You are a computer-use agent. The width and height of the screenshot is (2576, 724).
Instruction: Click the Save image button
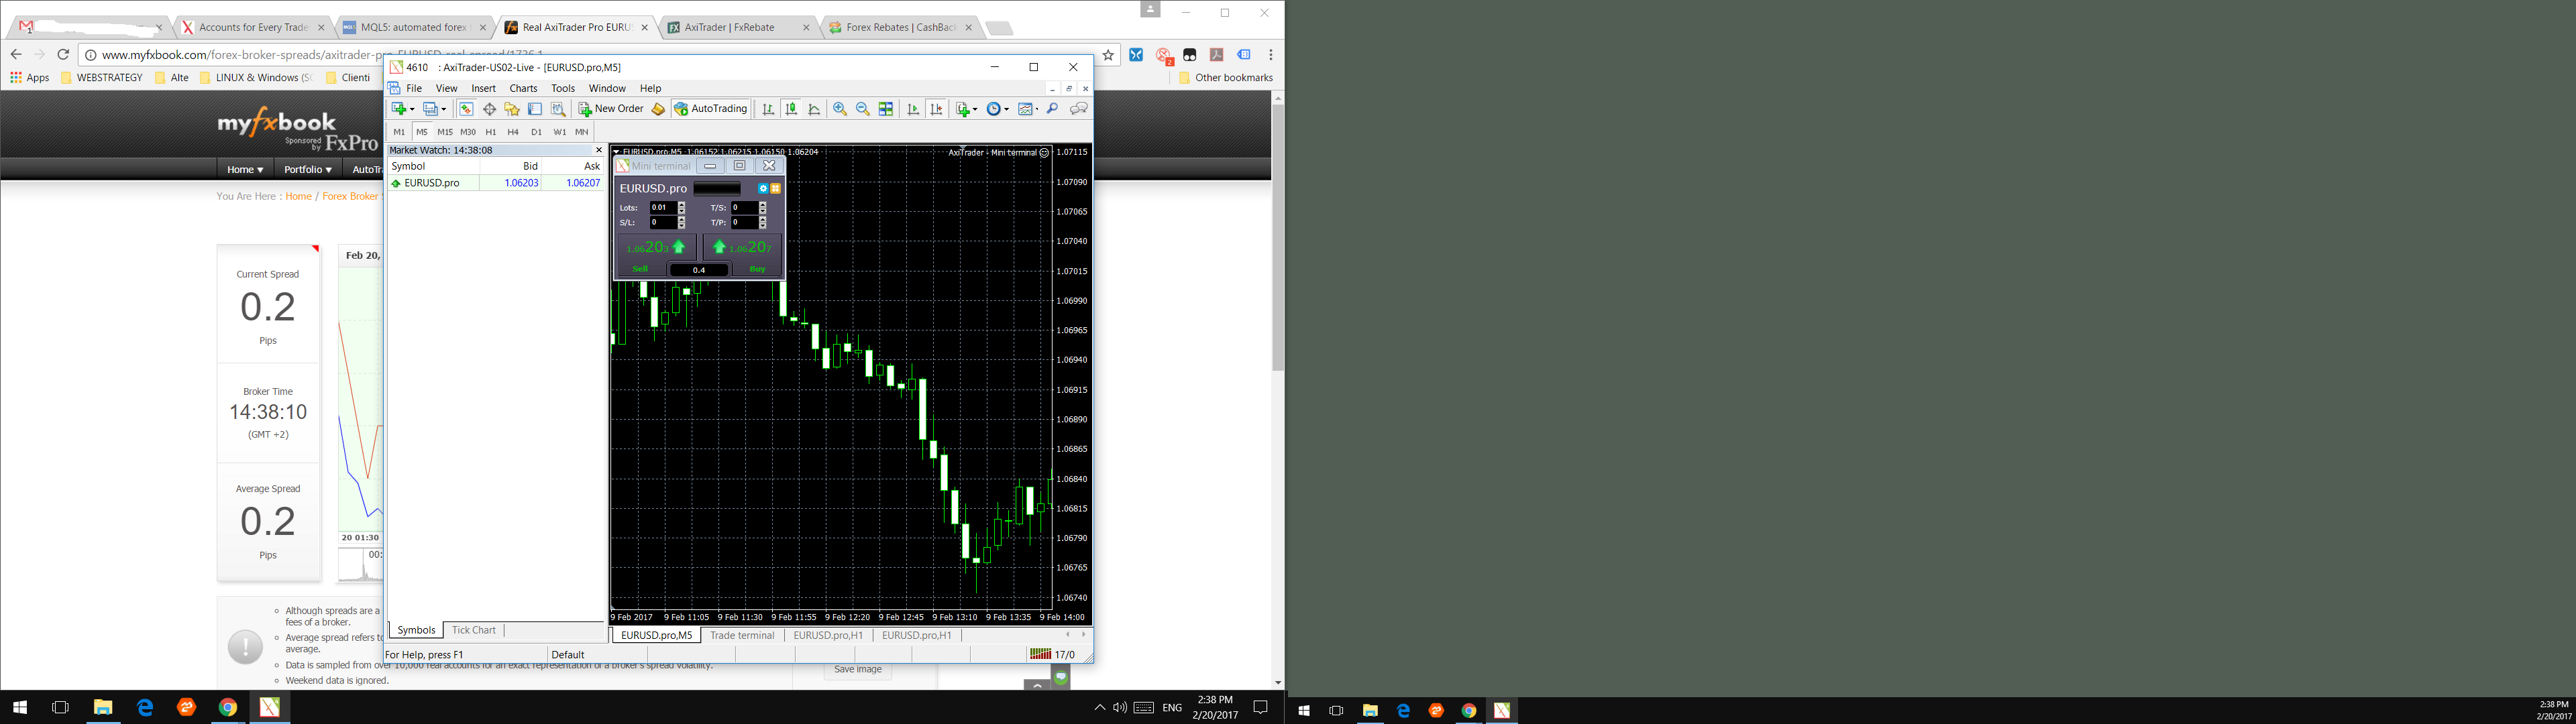tap(858, 669)
